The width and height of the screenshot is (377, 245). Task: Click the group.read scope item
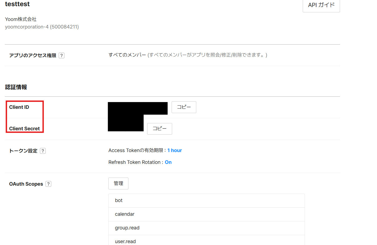pos(206,228)
